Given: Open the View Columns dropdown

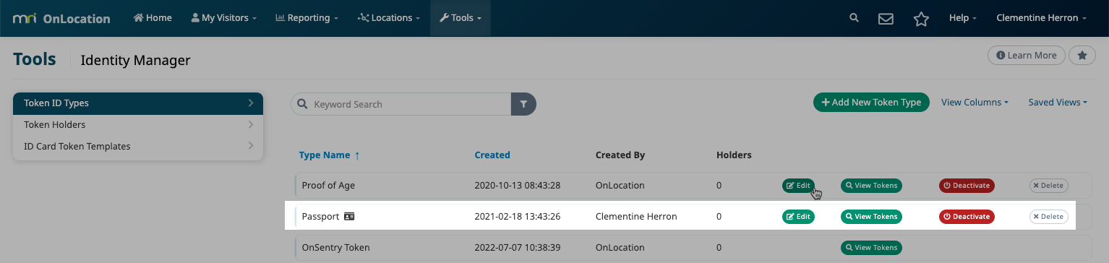Looking at the screenshot, I should (975, 103).
